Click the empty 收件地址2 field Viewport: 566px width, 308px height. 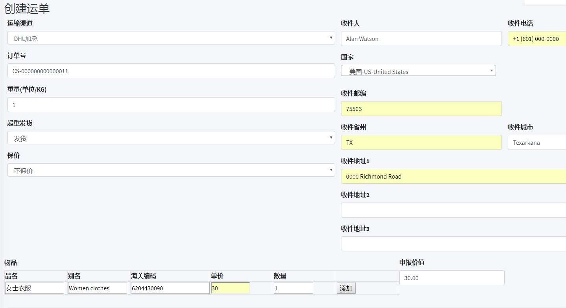(x=453, y=210)
